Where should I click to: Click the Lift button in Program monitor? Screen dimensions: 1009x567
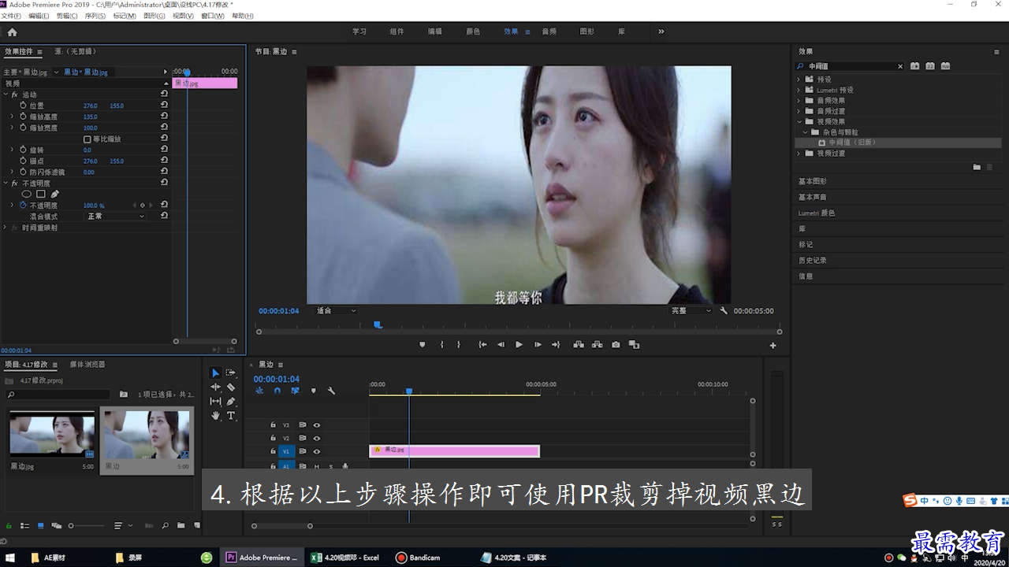pos(579,345)
